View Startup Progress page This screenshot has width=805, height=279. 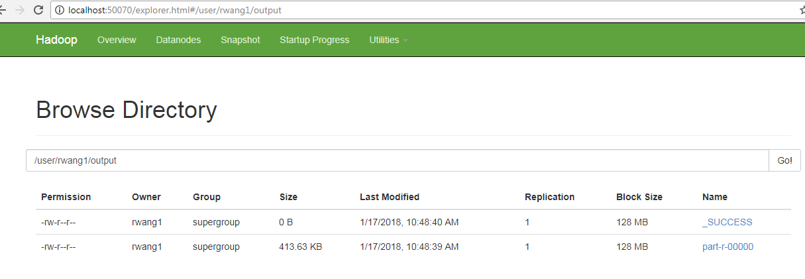coord(314,40)
